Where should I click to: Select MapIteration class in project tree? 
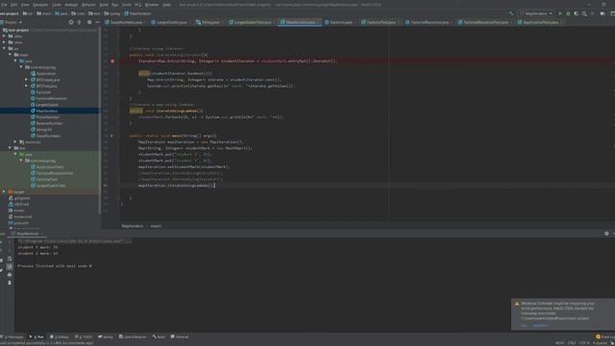(x=47, y=111)
